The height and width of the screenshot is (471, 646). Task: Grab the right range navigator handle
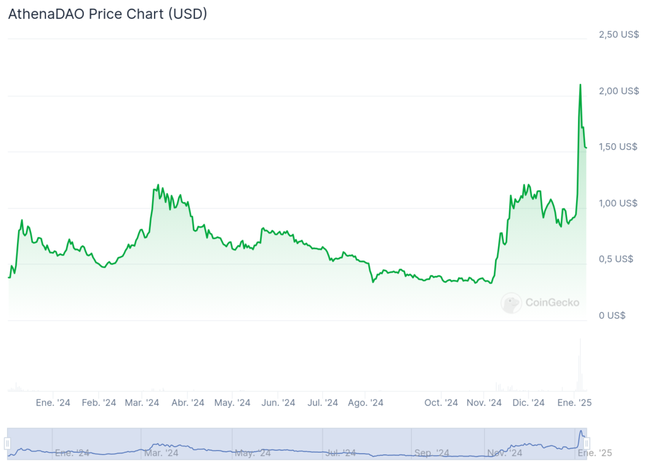point(587,443)
